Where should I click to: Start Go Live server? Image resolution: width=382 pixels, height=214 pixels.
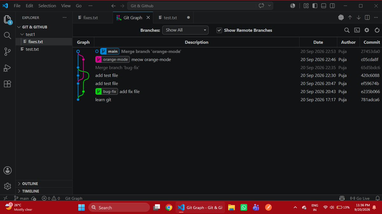pyautogui.click(x=360, y=198)
